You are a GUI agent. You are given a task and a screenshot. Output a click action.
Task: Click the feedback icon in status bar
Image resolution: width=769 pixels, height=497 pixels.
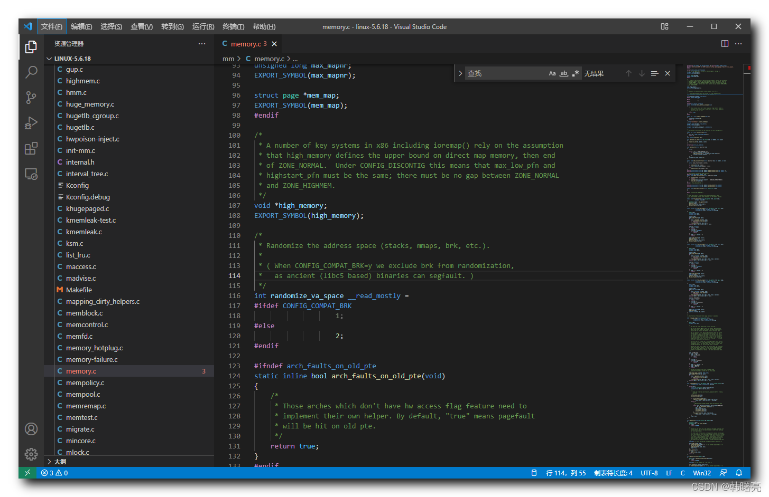(723, 473)
